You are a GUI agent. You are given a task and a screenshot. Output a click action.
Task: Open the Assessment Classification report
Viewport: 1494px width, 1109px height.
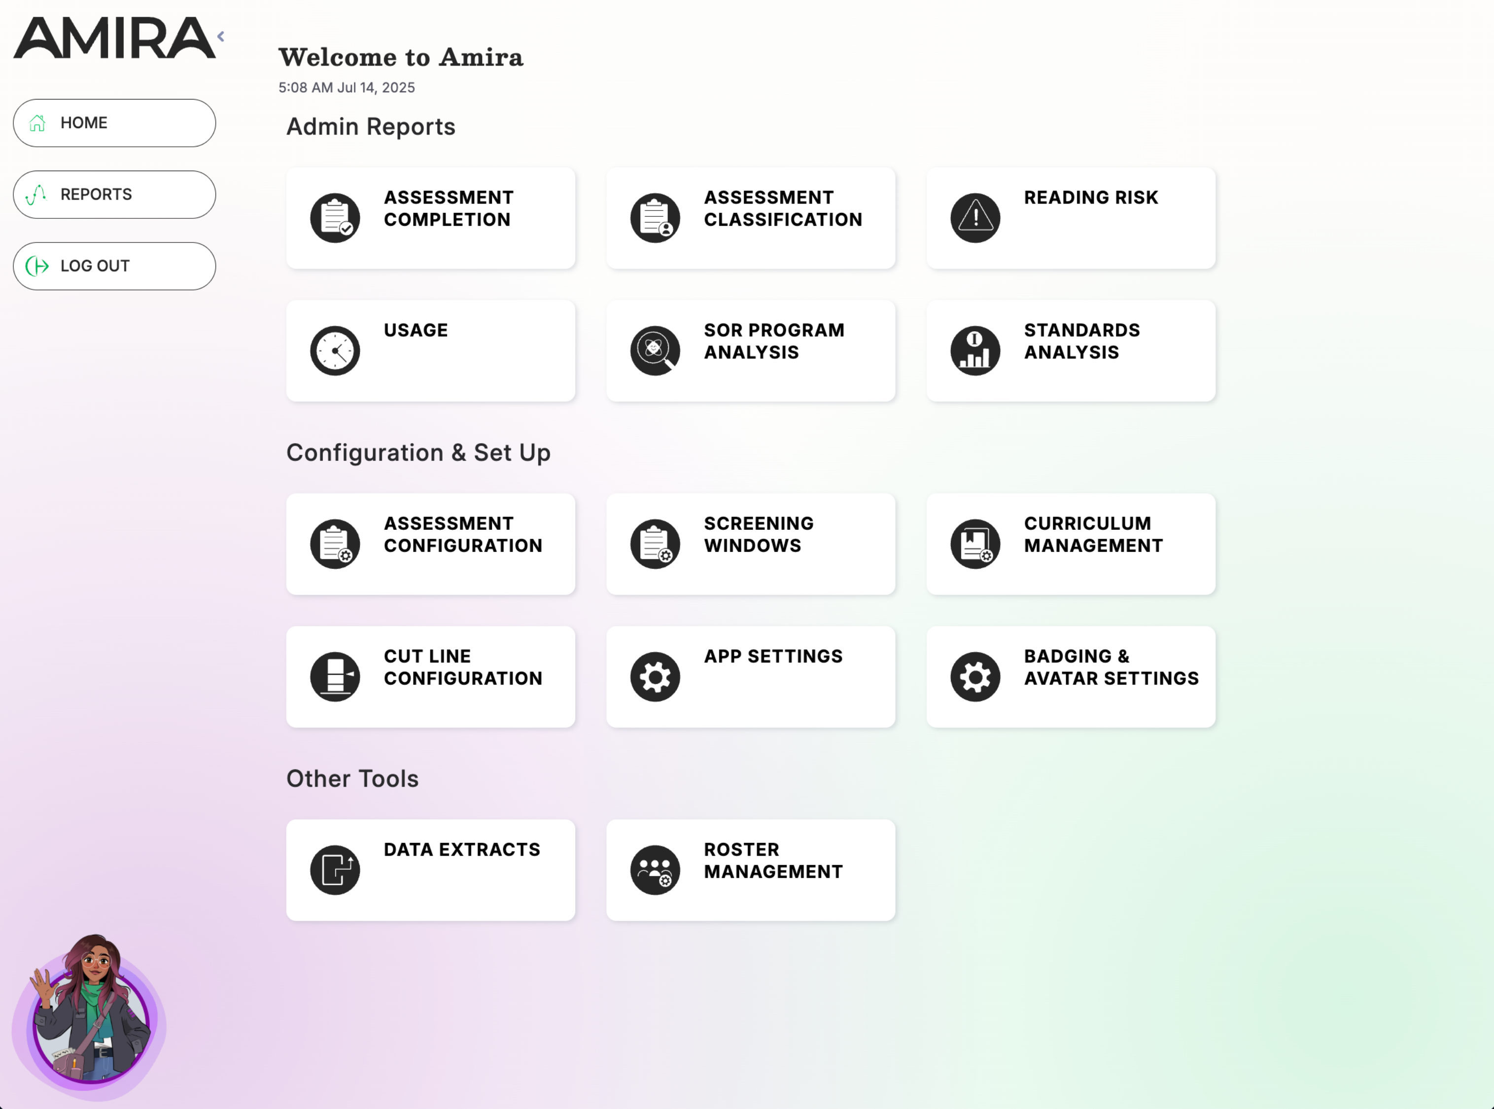[750, 218]
